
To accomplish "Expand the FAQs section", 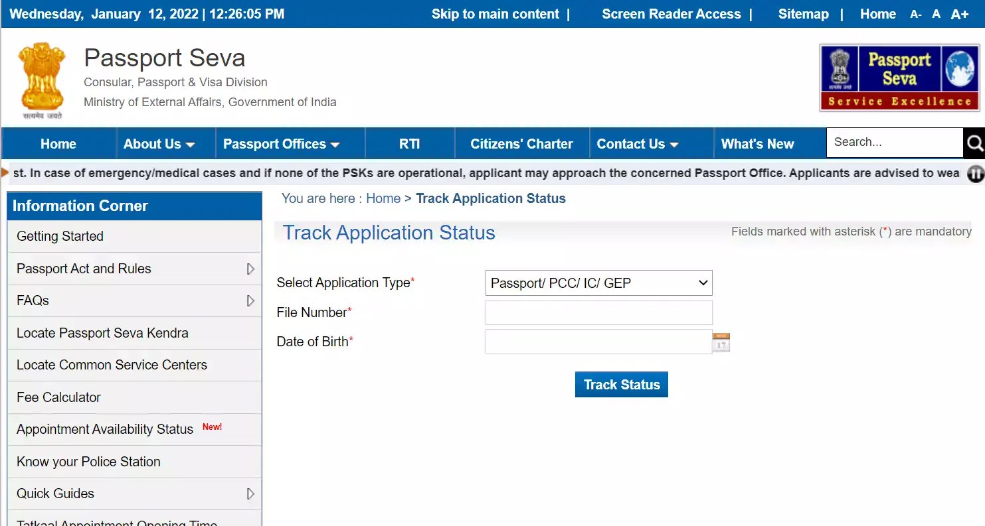I will click(x=251, y=300).
